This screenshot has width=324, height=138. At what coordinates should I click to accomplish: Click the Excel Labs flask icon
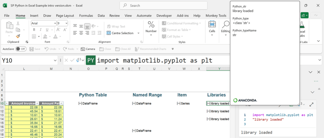click(302, 25)
